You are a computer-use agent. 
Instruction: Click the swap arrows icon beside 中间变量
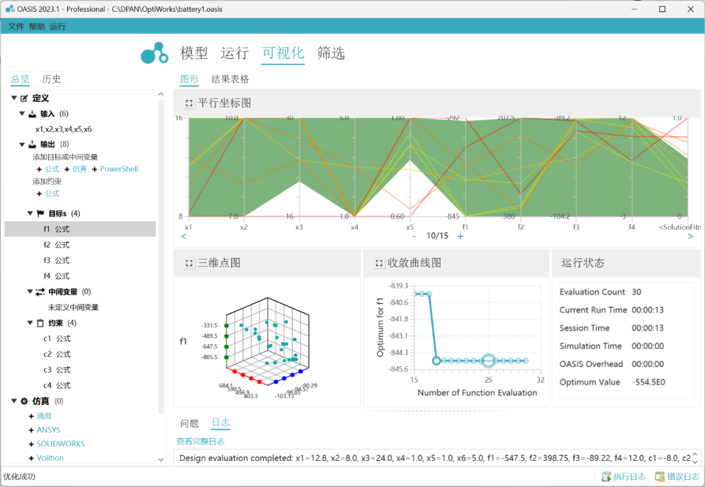(40, 292)
